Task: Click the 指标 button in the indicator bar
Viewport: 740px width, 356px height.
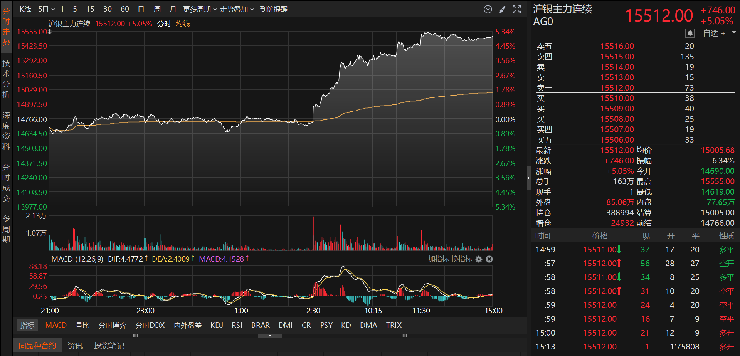Action: (x=27, y=326)
